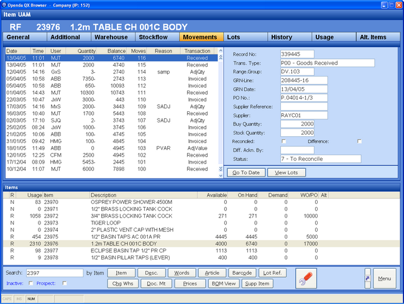Select item 23974 PLASTIC VENT CAP WITH MESH
The image size is (404, 304).
coord(201,230)
